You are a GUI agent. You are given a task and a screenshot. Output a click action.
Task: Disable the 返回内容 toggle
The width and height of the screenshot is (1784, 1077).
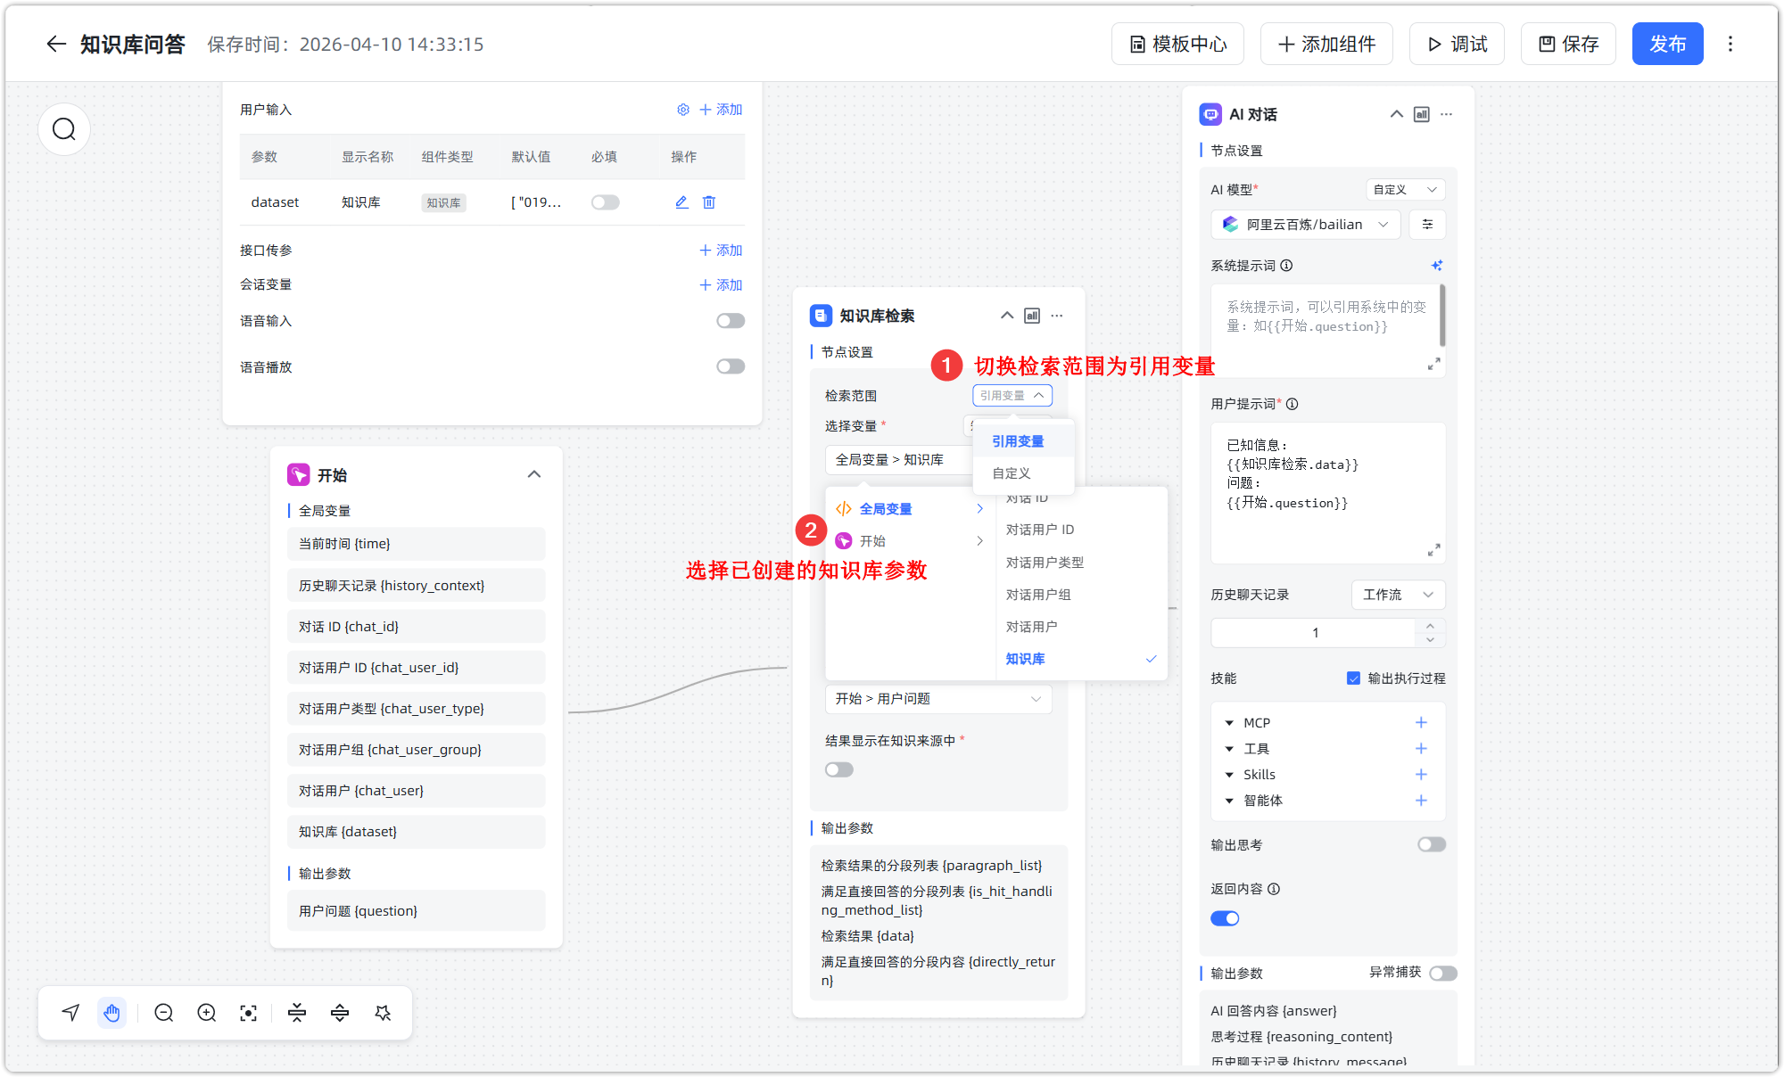[1225, 917]
